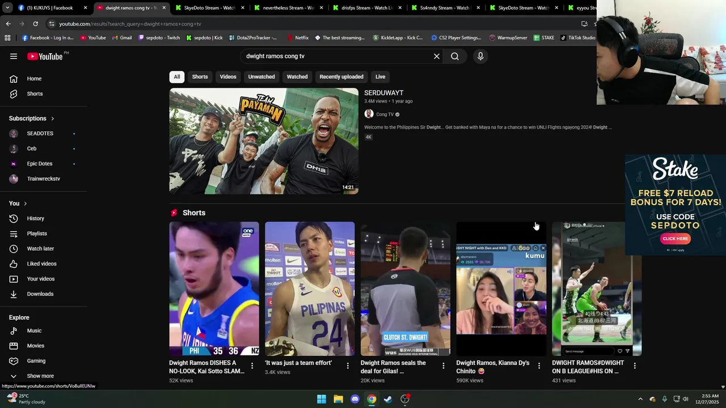Switch to the nevertheless Stream tab

point(288,8)
